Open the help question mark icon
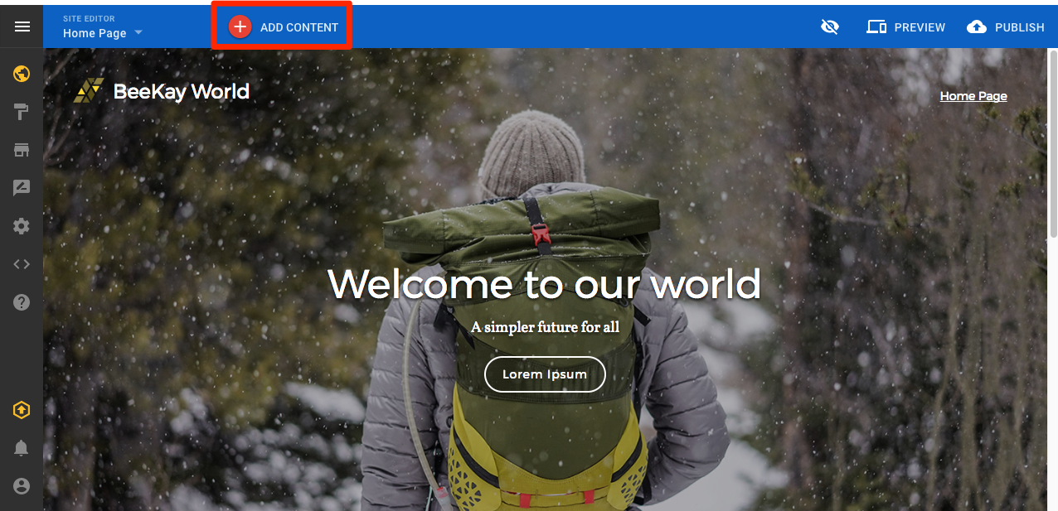The height and width of the screenshot is (511, 1058). [22, 302]
